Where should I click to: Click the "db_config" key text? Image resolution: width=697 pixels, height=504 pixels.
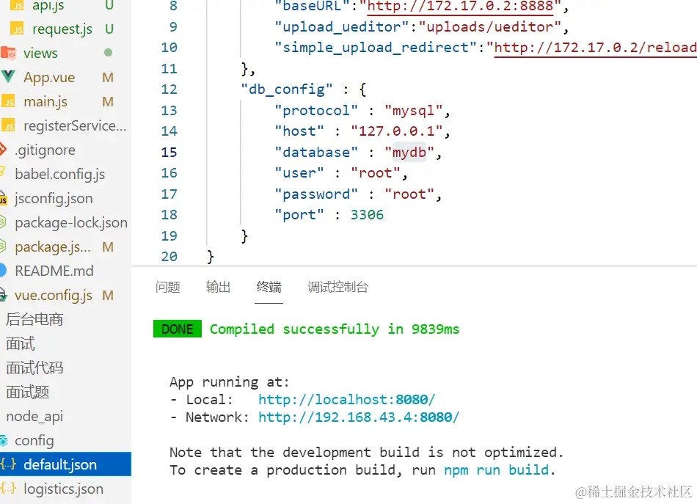[x=286, y=90]
